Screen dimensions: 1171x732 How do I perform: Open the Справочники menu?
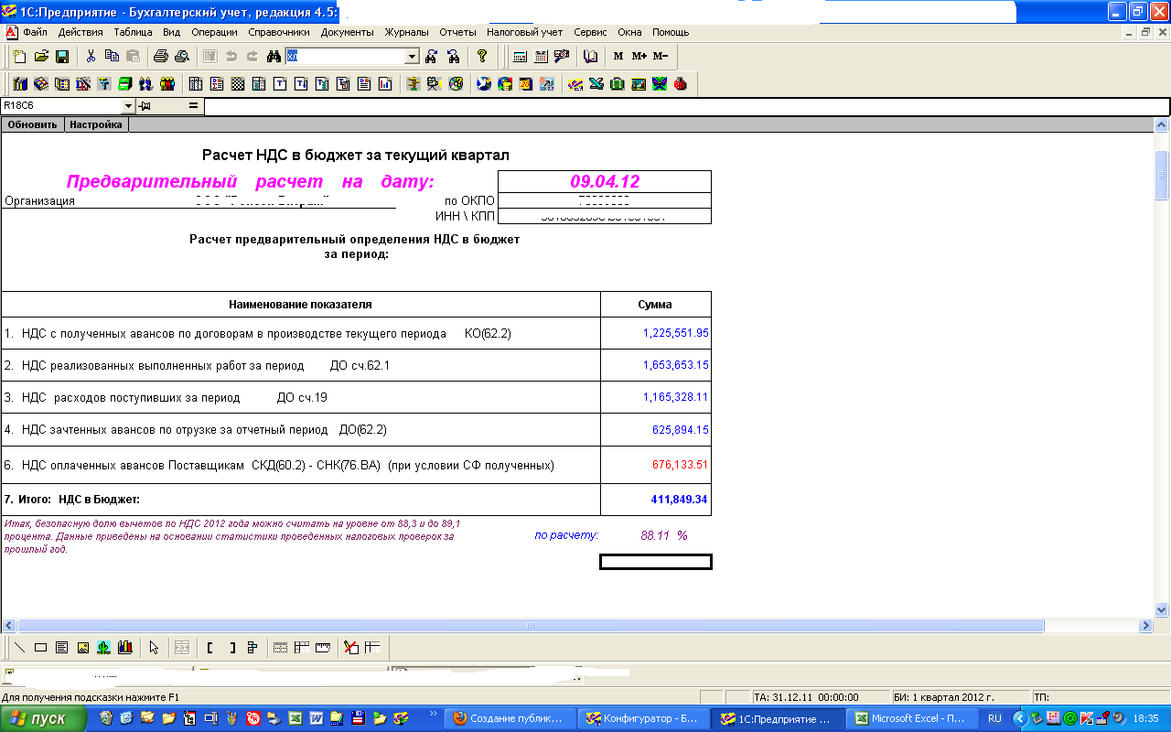coord(279,32)
